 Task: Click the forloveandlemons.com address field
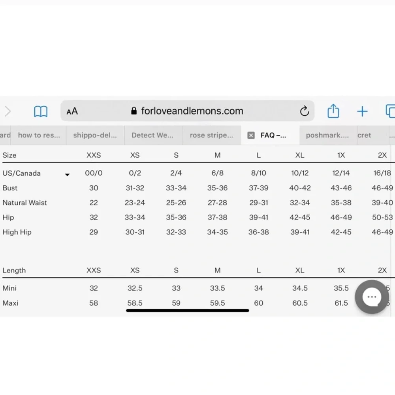click(192, 111)
